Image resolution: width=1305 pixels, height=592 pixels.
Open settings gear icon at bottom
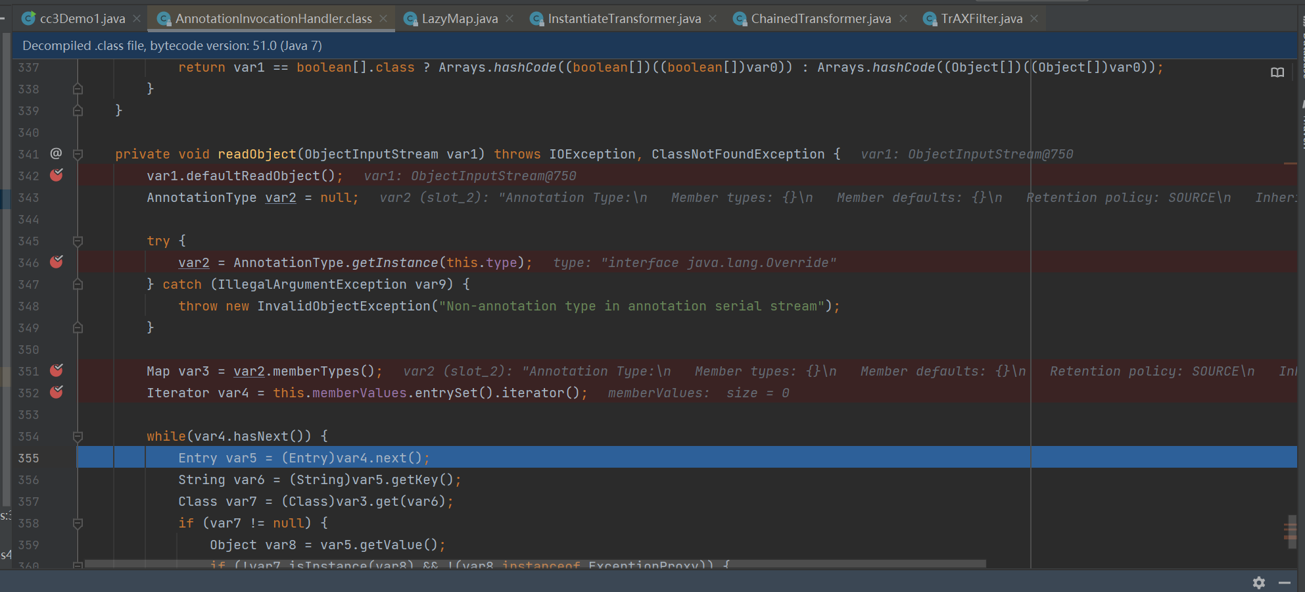[x=1259, y=583]
